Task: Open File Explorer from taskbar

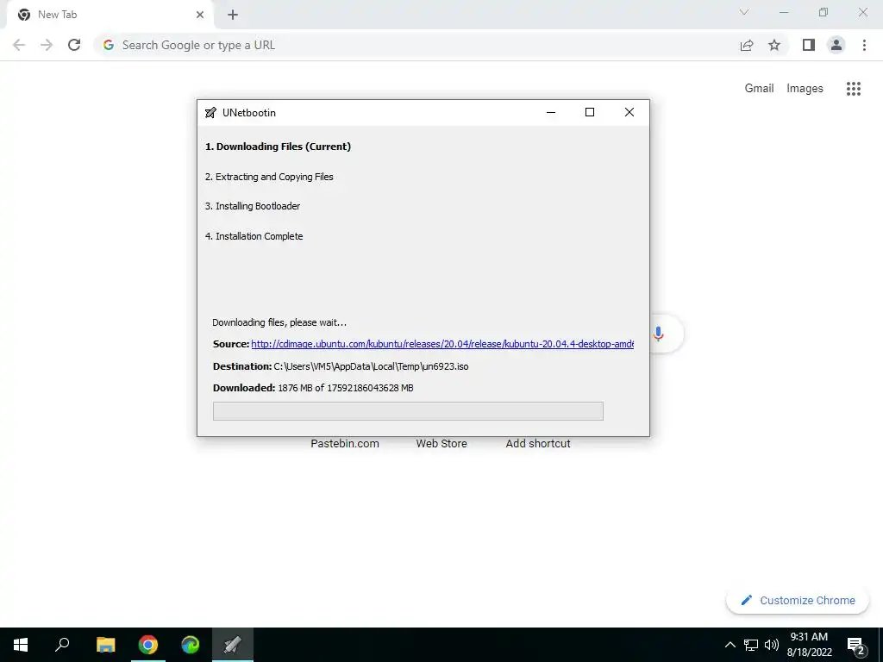Action: tap(105, 645)
